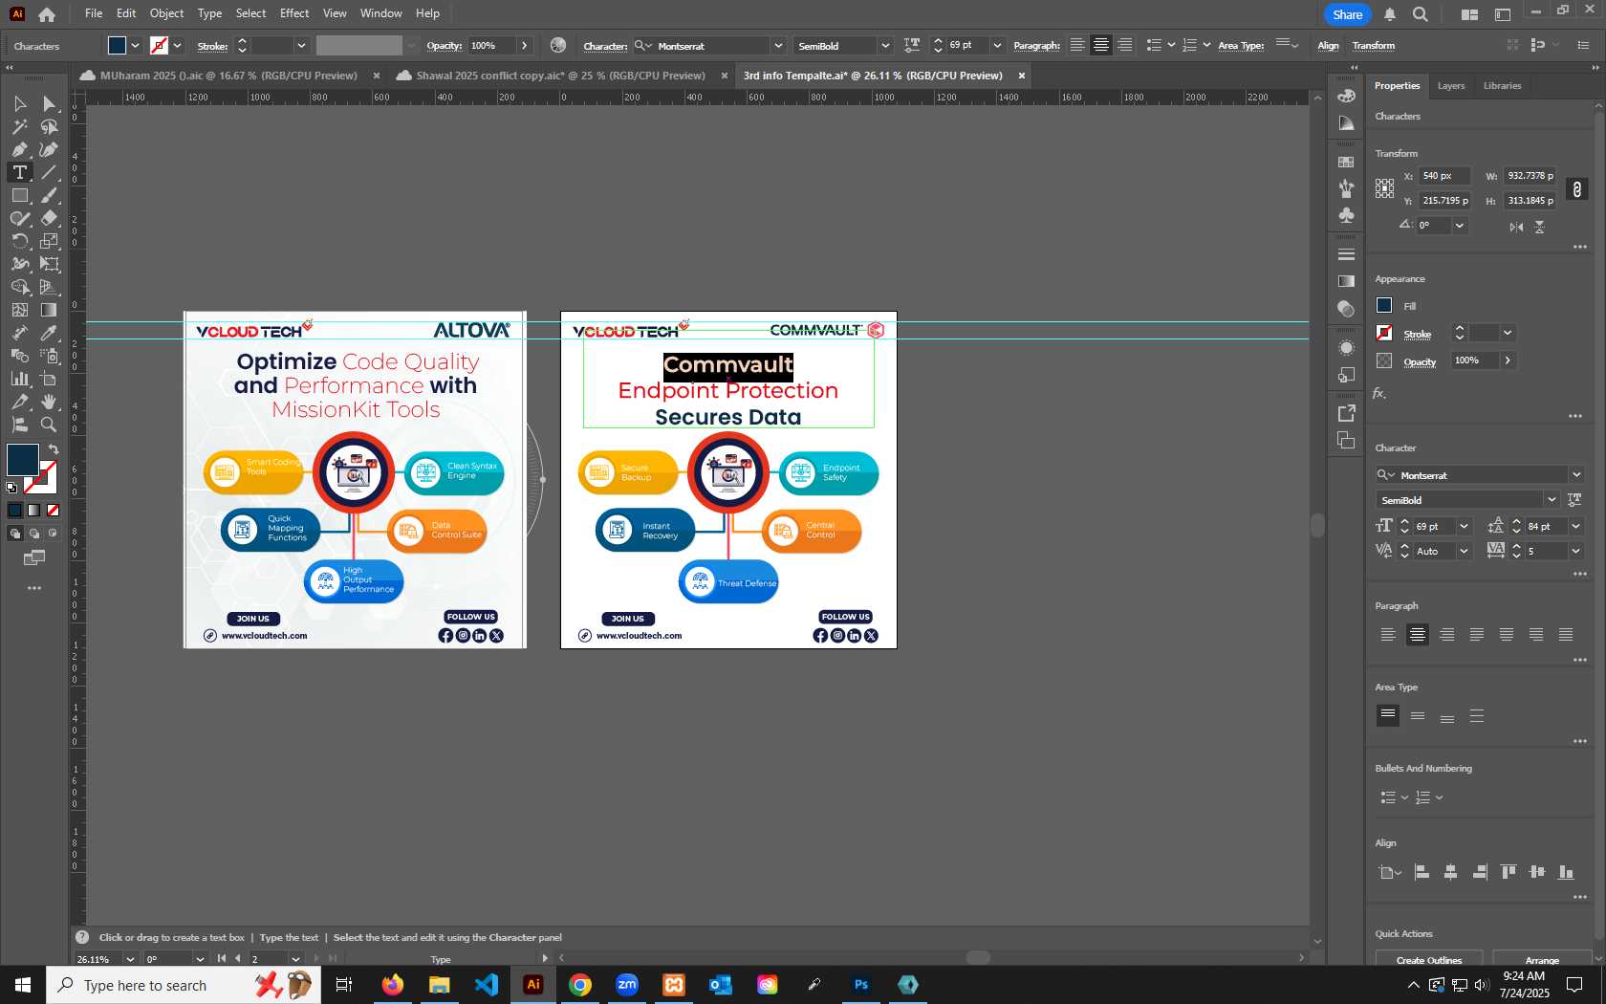Select the Column Graph tool
1606x1004 pixels.
pos(19,379)
